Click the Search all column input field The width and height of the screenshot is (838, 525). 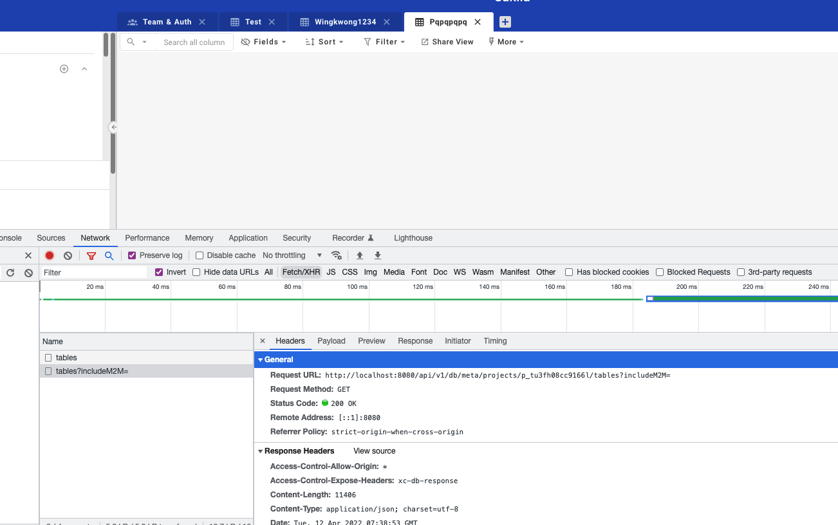pos(194,41)
